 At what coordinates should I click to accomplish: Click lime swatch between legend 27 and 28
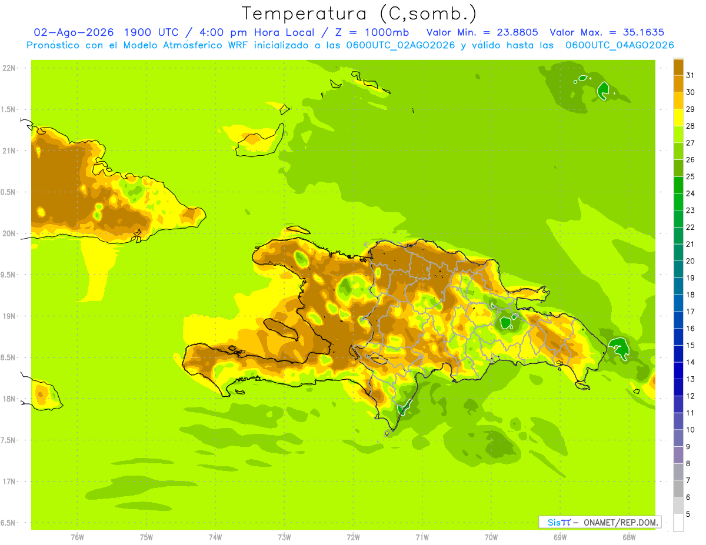678,134
